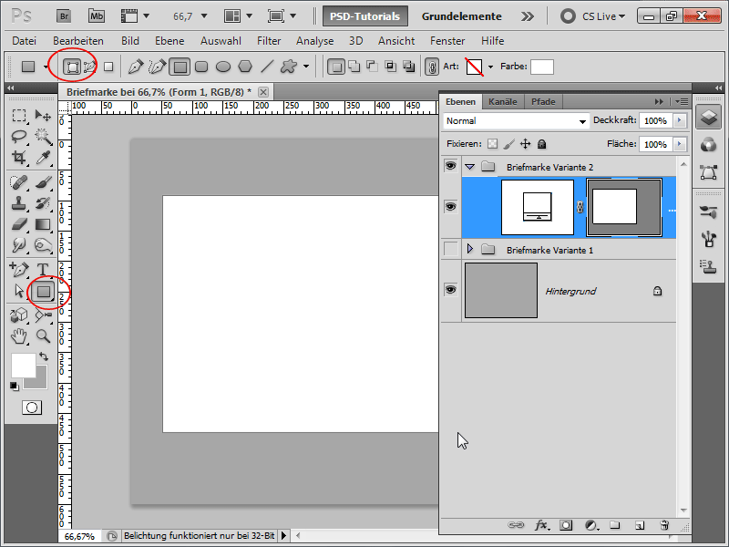Open the Deckkraft opacity slider arrow
Image resolution: width=729 pixels, height=547 pixels.
679,120
